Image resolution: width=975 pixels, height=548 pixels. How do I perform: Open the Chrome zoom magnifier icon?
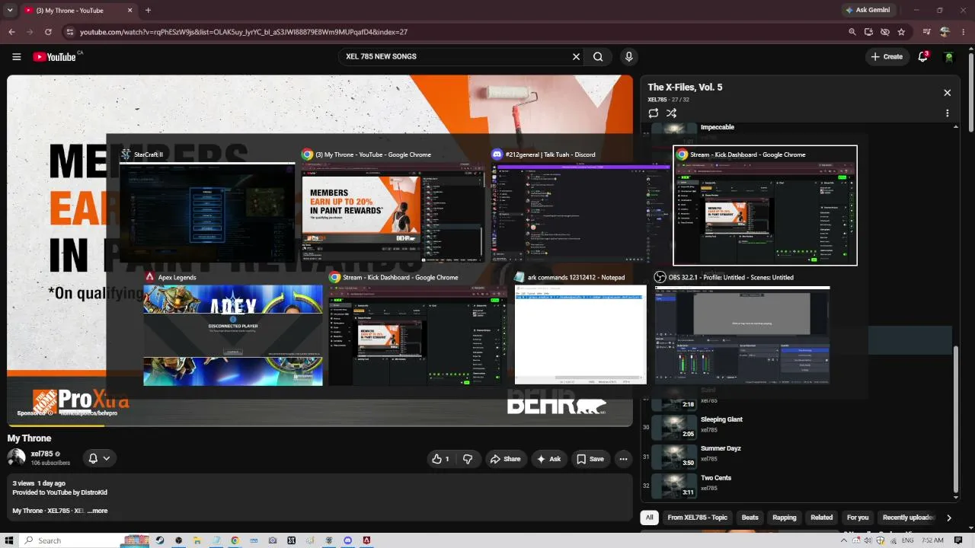click(852, 32)
